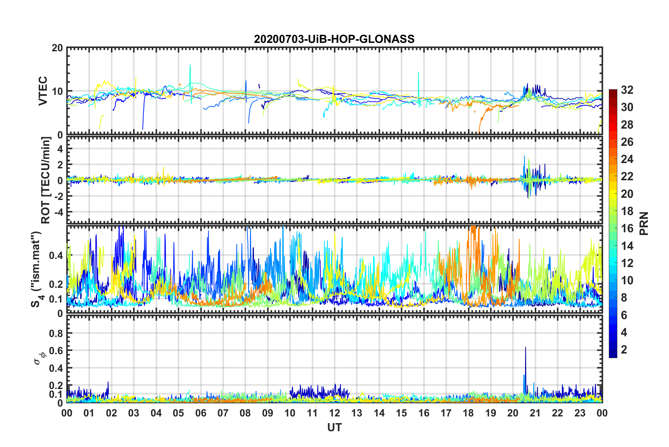Click colorbar tick label "10"
Screen dimensions: 669x447
(627, 280)
